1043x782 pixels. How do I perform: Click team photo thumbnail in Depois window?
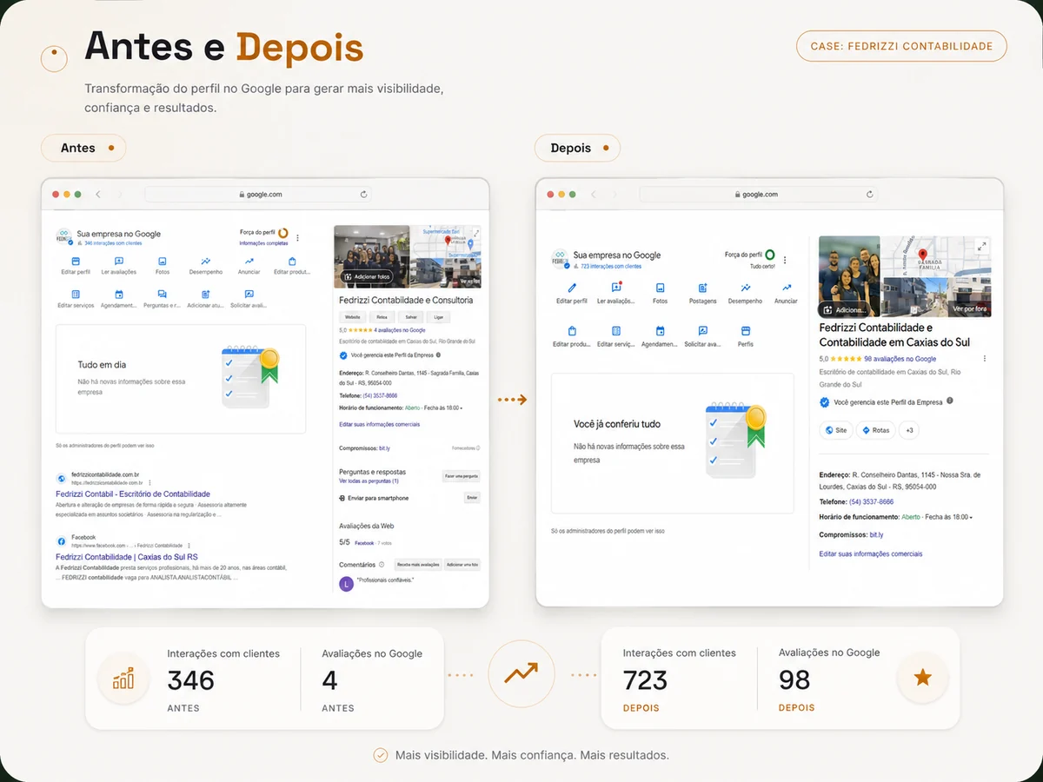pyautogui.click(x=849, y=276)
